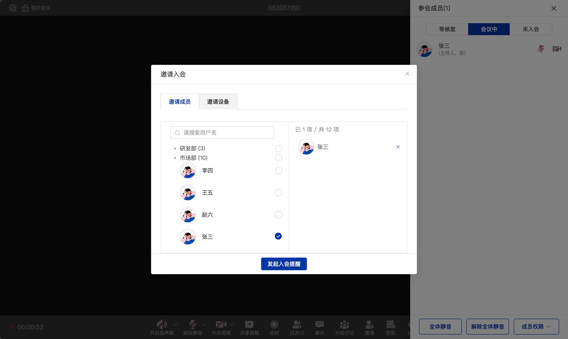Open the breakout discussion icon
Screen dimensions: 568x339
pos(344,324)
